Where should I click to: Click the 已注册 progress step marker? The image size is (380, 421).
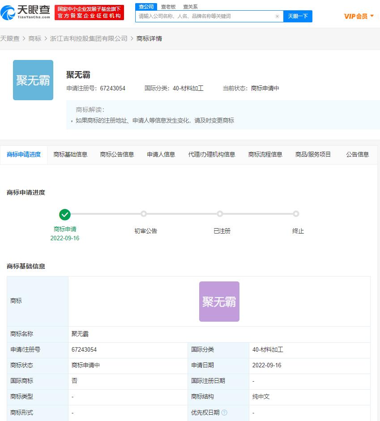pyautogui.click(x=220, y=214)
